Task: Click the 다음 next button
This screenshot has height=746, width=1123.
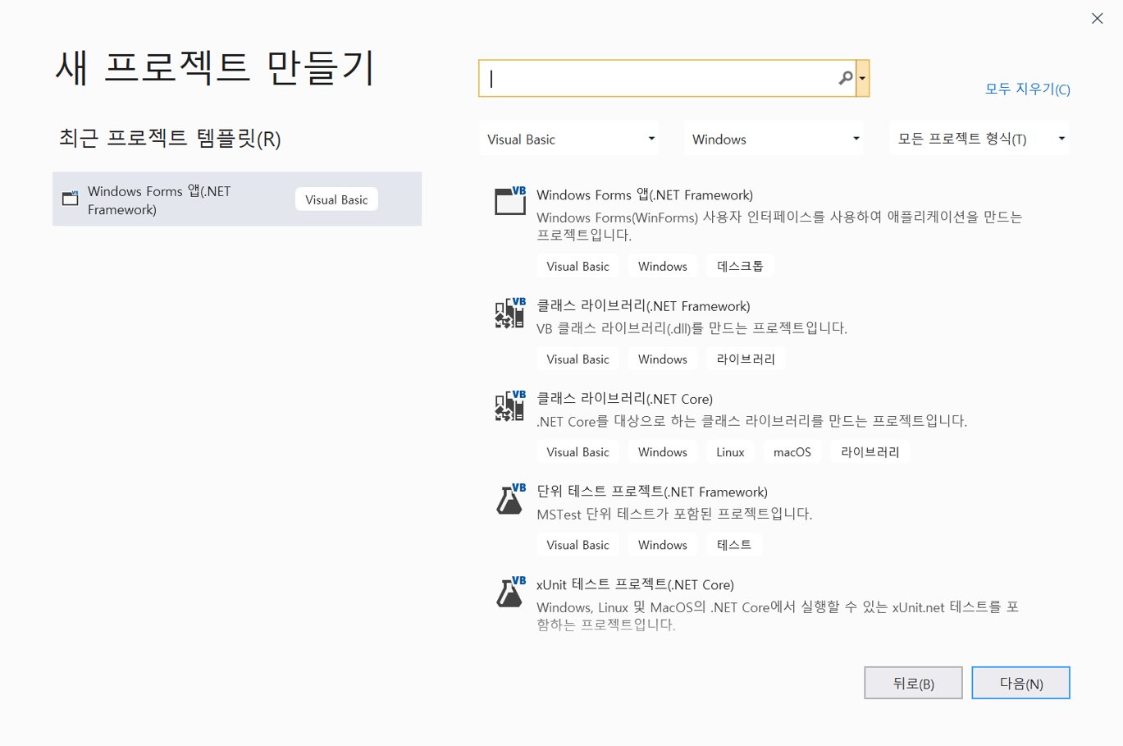Action: [1020, 683]
